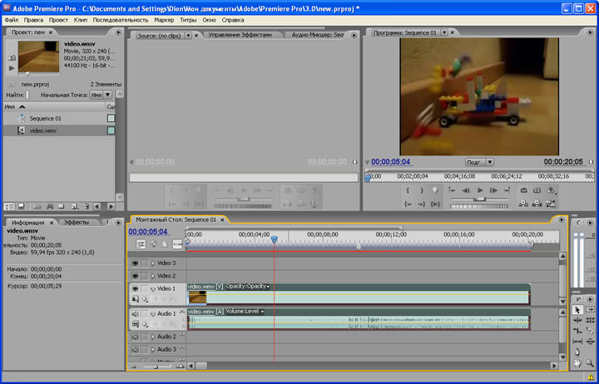
Task: Toggle Video 3 track eye visibility
Action: tap(136, 263)
